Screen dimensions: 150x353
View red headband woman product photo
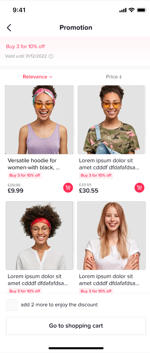(39, 235)
